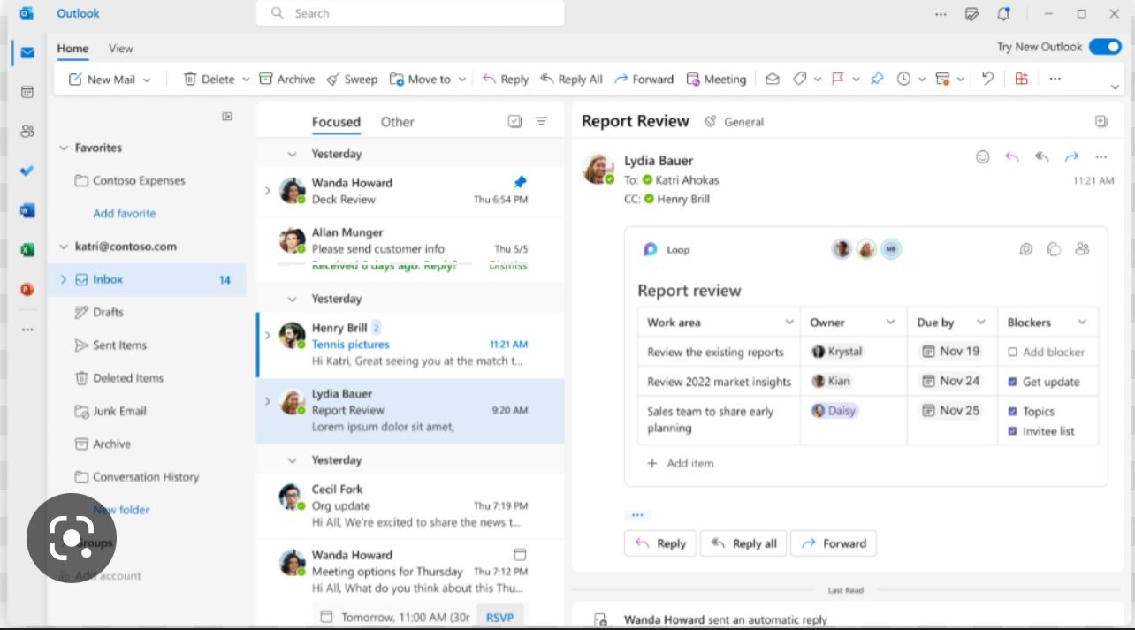Open the Due by column dropdown
Screen dimensions: 1135x630
coord(981,323)
